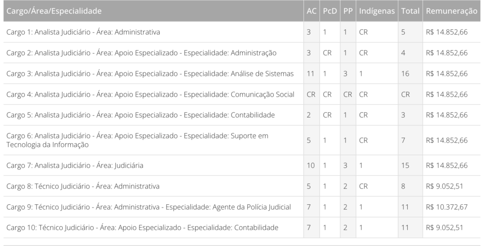
Task: Click Cargo 4 Comunicação Social text
Action: coord(150,94)
